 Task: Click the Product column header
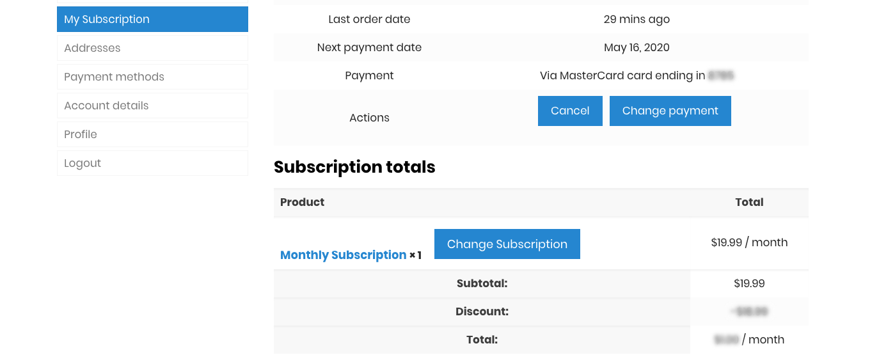[302, 202]
